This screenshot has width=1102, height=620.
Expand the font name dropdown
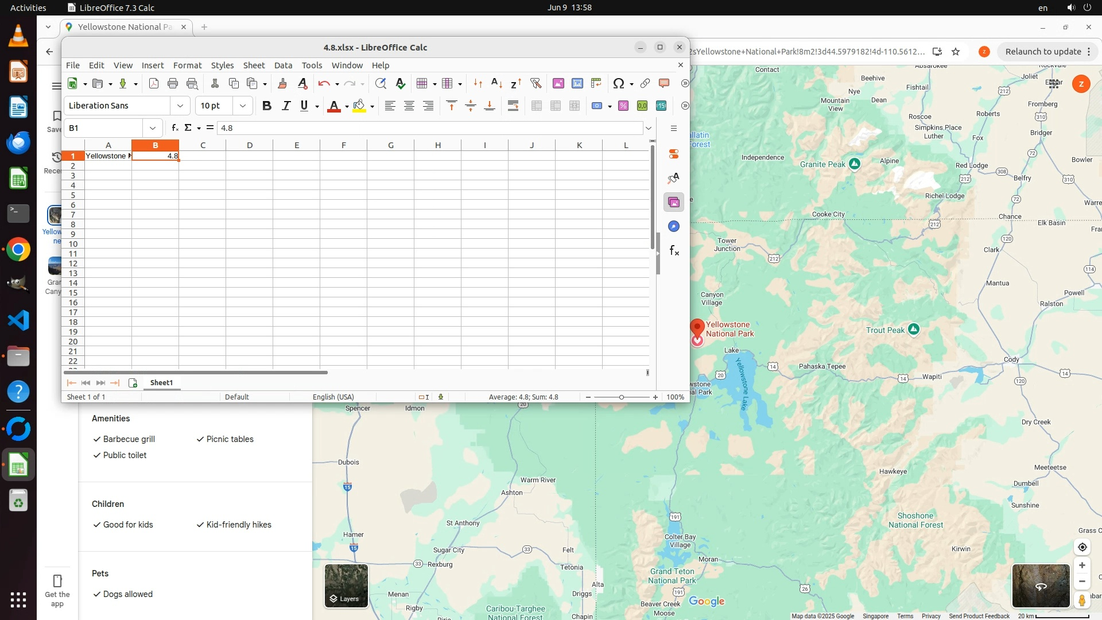click(x=180, y=106)
